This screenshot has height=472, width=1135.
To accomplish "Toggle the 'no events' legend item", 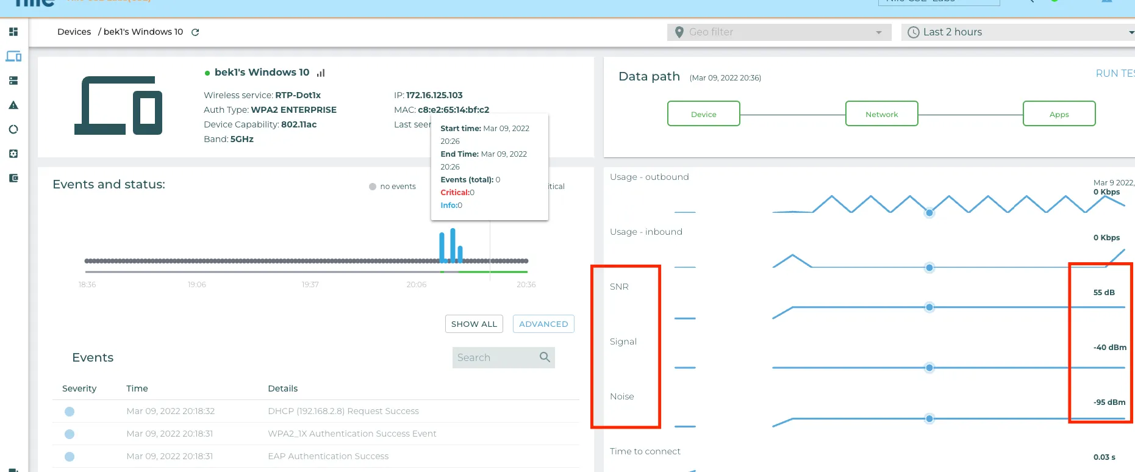I will coord(392,187).
